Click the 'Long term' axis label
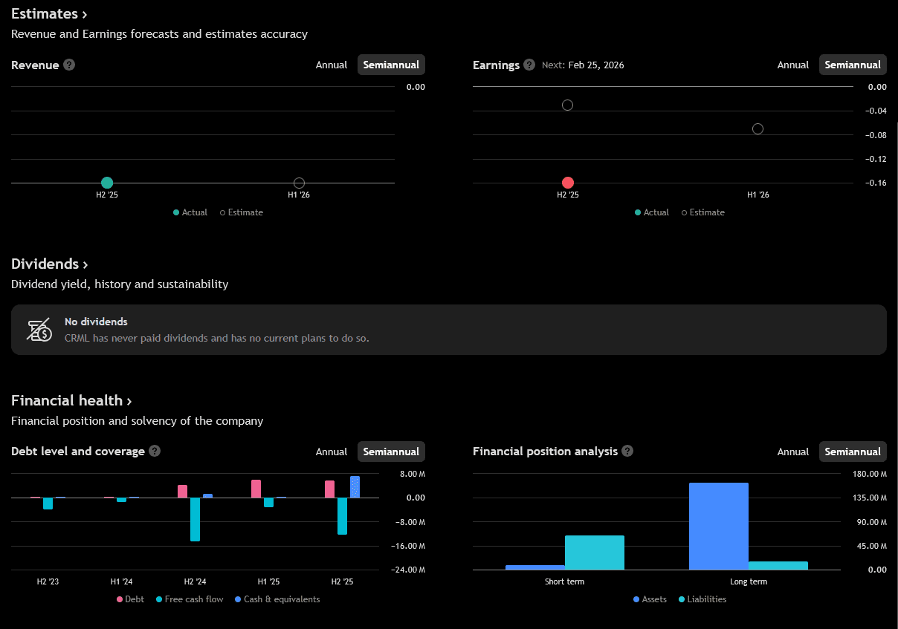 click(749, 581)
